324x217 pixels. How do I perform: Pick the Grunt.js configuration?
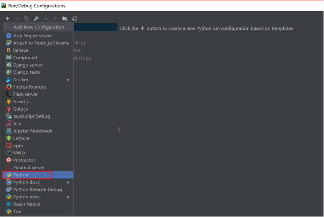coord(38,101)
